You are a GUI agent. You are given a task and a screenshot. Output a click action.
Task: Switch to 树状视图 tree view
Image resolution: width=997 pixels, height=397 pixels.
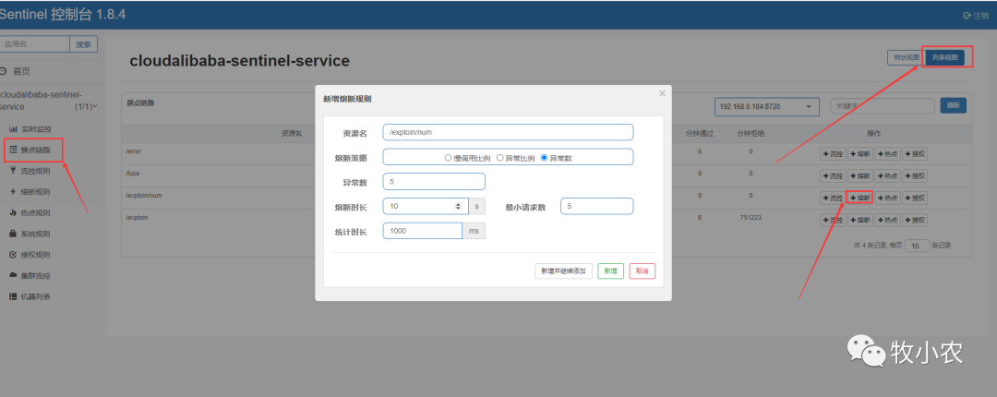[907, 57]
